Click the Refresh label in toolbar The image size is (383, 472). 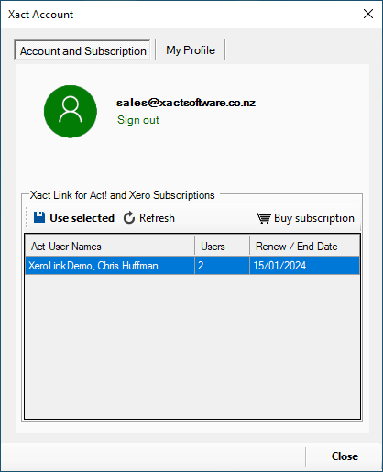[x=157, y=218]
